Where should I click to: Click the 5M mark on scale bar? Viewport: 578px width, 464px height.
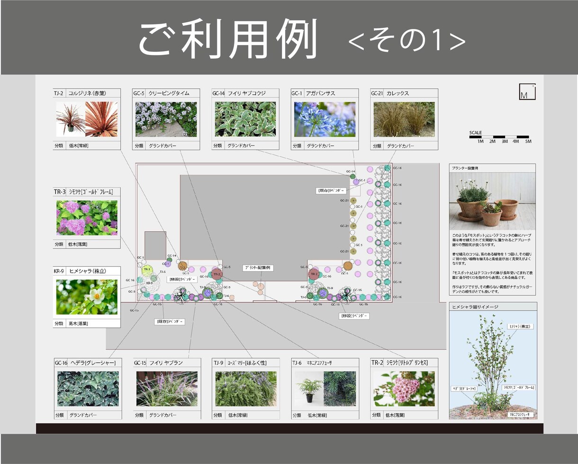tap(528, 141)
